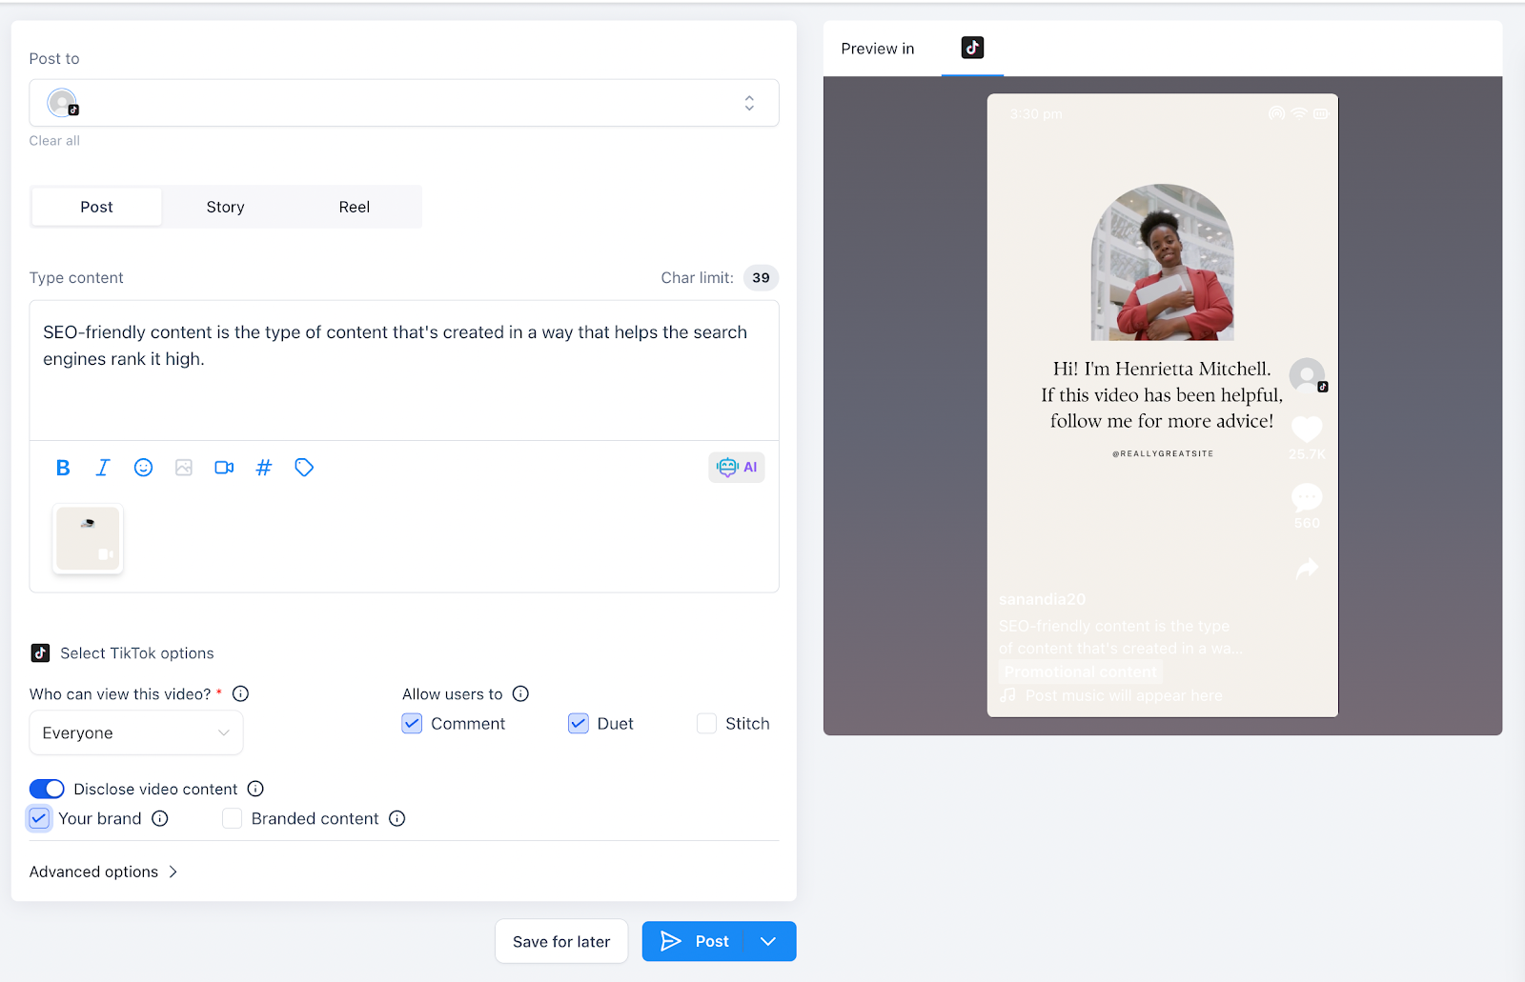The image size is (1525, 982).
Task: Turn off Disclose video content toggle
Action: pos(47,789)
